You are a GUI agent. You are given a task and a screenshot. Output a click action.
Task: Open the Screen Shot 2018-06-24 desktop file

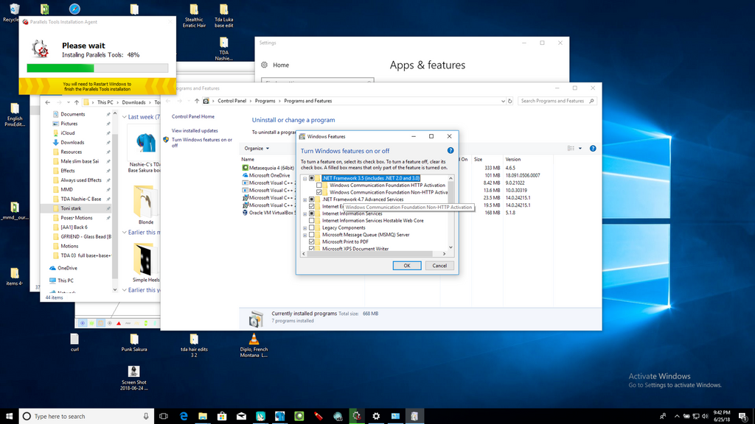pyautogui.click(x=134, y=378)
